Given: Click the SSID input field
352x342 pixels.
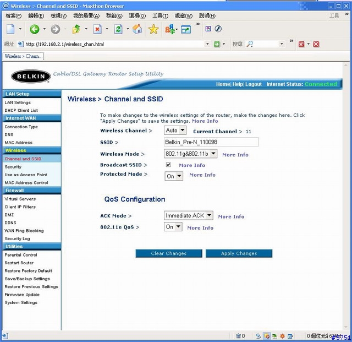Looking at the screenshot, I should click(211, 142).
